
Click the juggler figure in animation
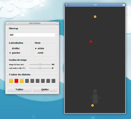pyautogui.click(x=95, y=96)
